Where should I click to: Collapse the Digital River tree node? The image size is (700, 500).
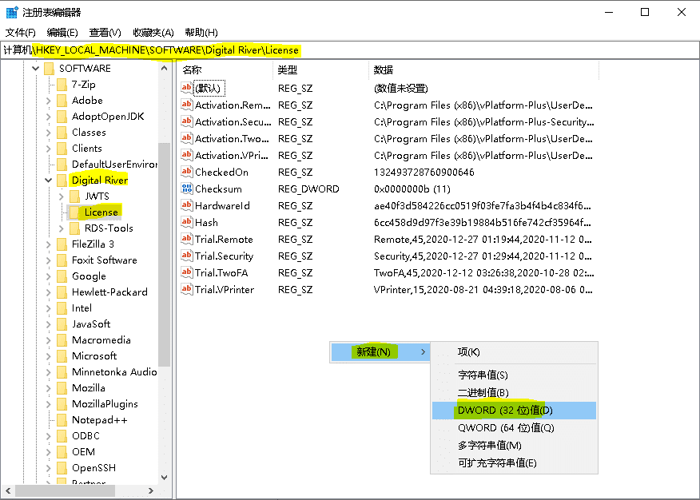coord(49,181)
